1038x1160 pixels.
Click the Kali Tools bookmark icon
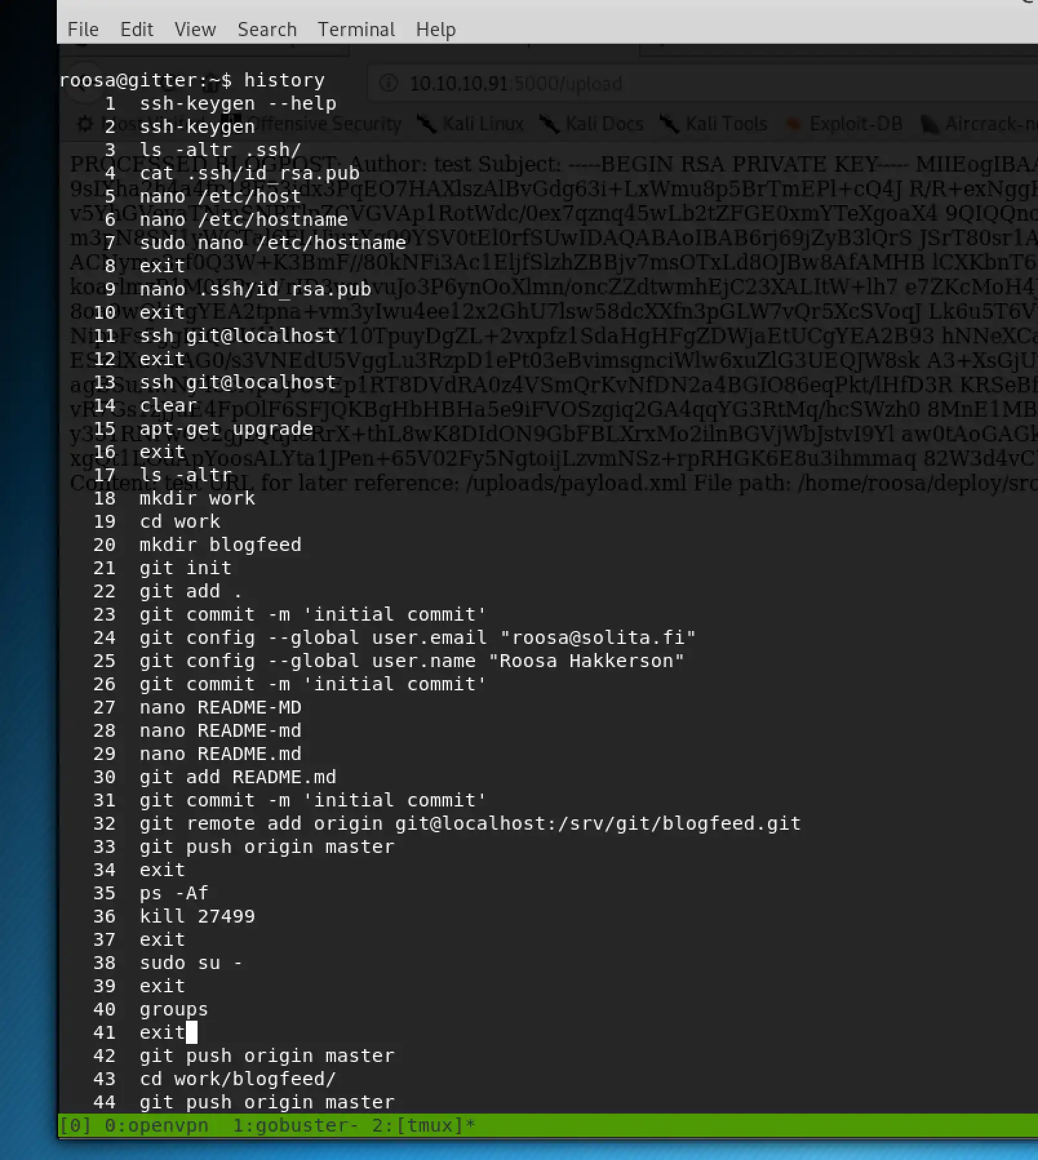coord(669,124)
